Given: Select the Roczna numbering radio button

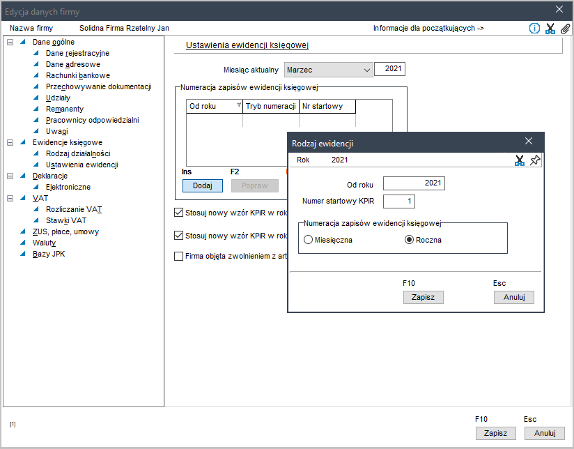Looking at the screenshot, I should (410, 240).
